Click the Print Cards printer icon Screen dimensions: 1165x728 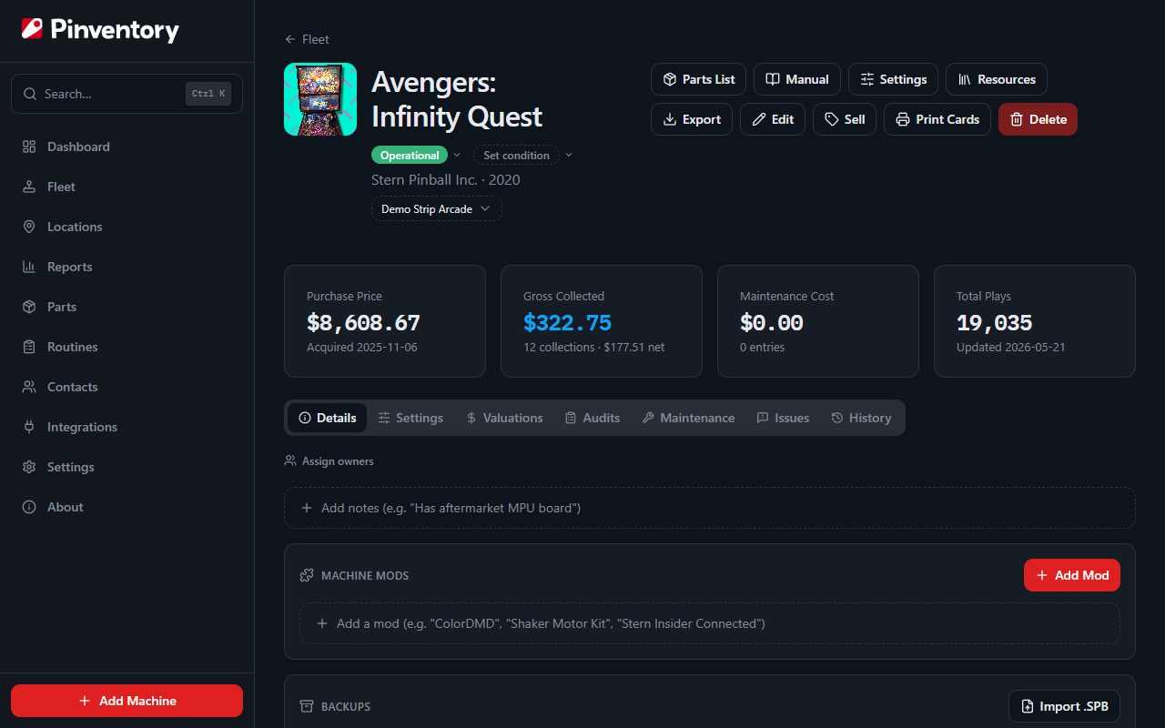902,119
